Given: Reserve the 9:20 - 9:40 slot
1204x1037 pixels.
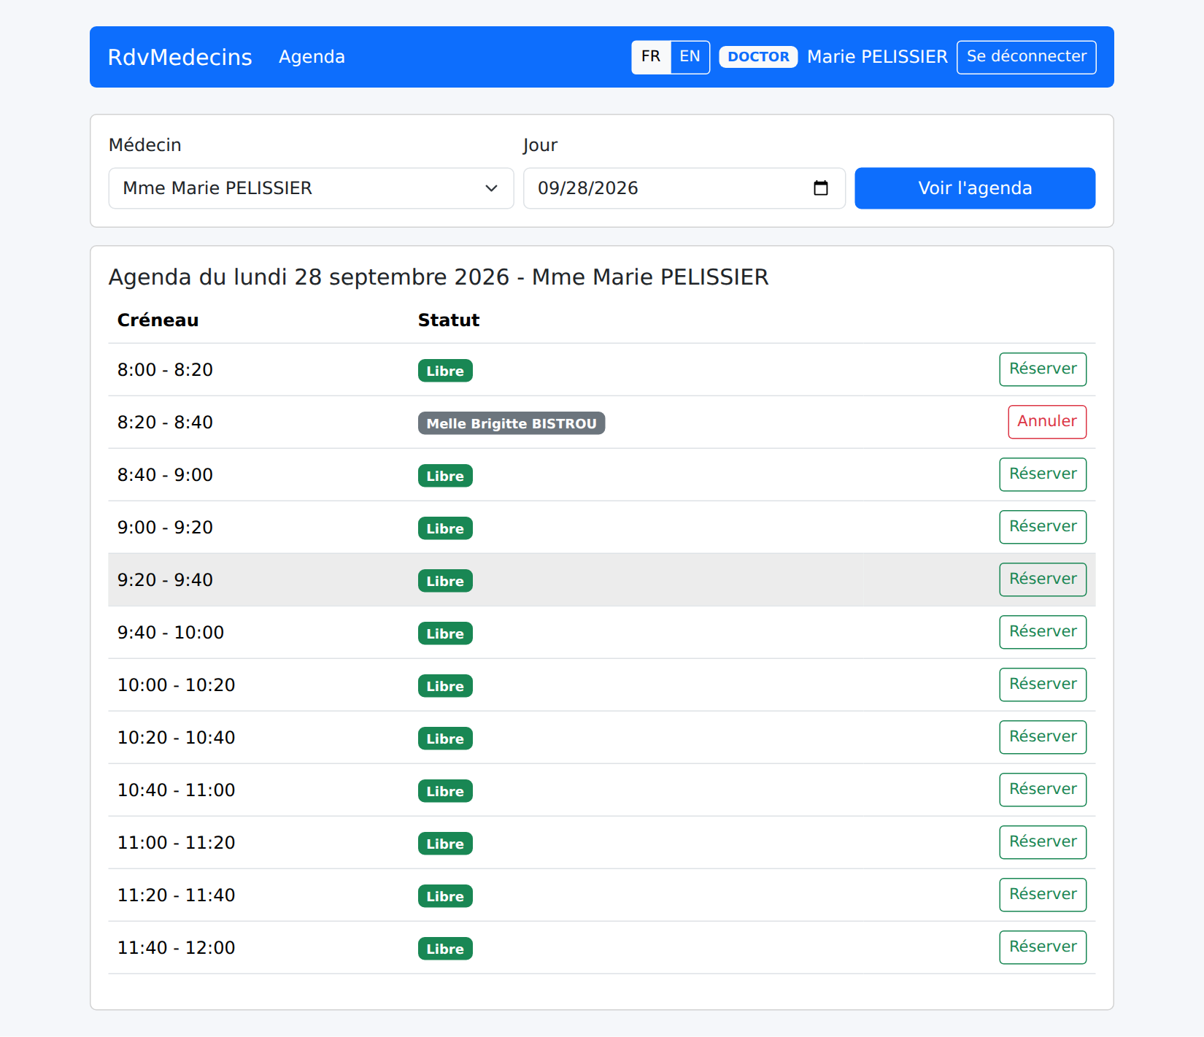Looking at the screenshot, I should click(x=1043, y=579).
